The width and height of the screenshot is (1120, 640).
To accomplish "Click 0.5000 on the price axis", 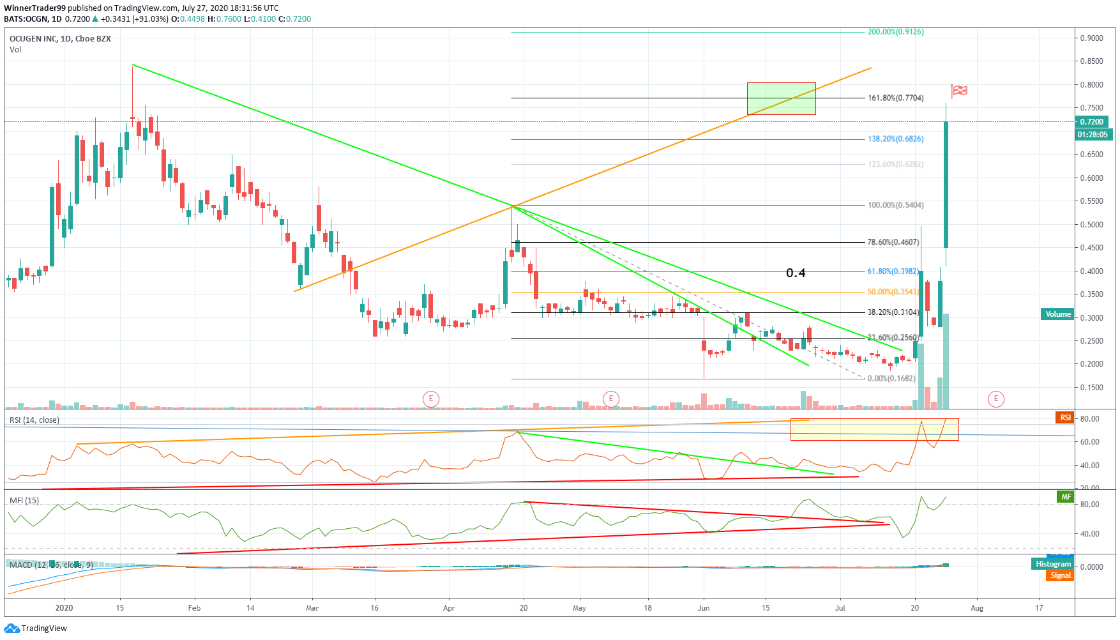I will click(x=1092, y=225).
